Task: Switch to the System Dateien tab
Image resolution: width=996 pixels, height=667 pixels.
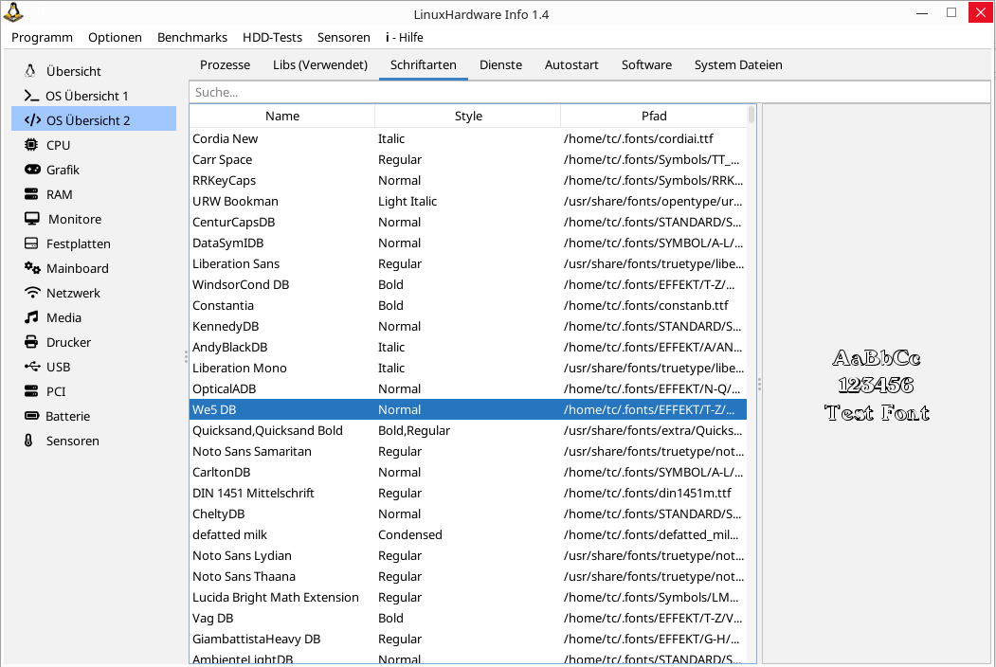Action: 738,64
